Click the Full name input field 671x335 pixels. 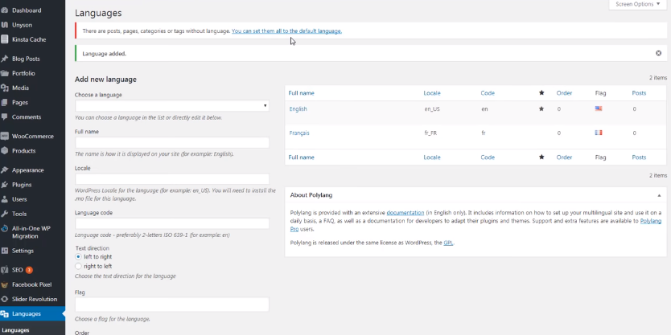[x=172, y=142]
